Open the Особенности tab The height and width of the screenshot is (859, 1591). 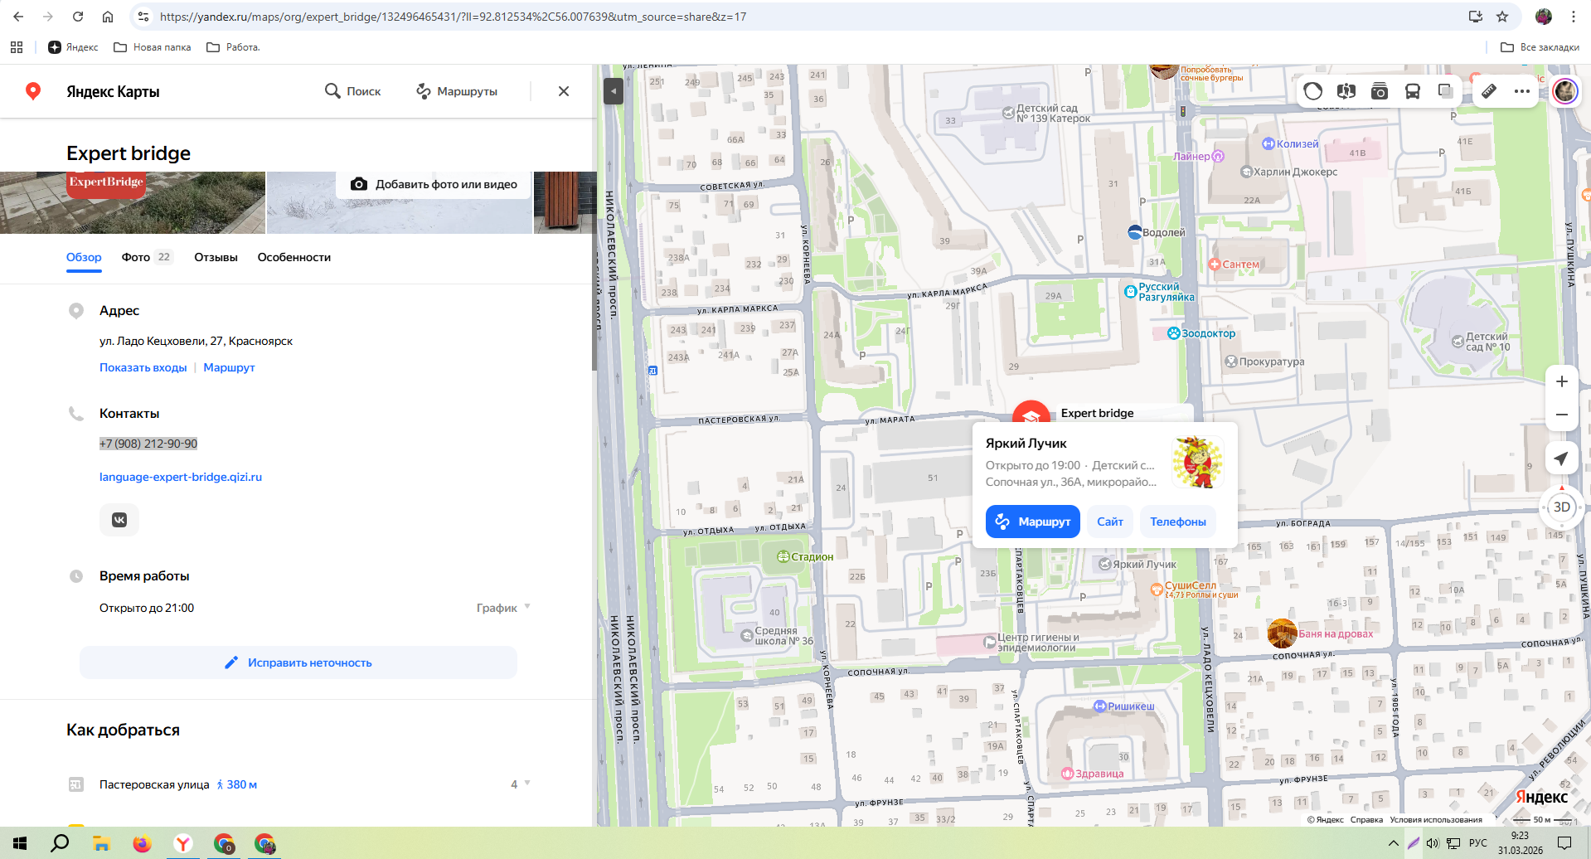click(293, 257)
